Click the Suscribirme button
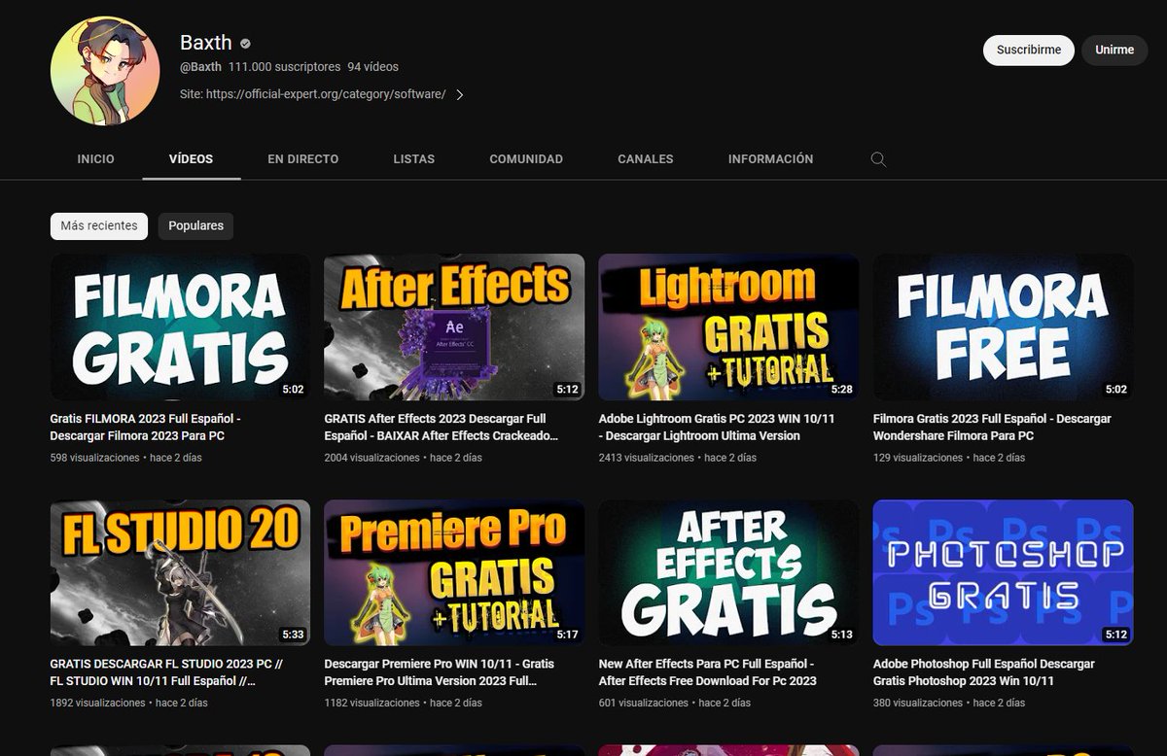The width and height of the screenshot is (1167, 756). [x=1029, y=50]
